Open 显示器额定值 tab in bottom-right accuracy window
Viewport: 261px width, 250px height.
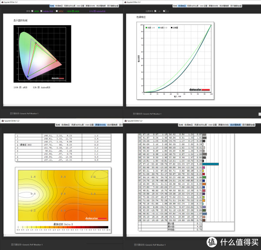tap(248, 125)
